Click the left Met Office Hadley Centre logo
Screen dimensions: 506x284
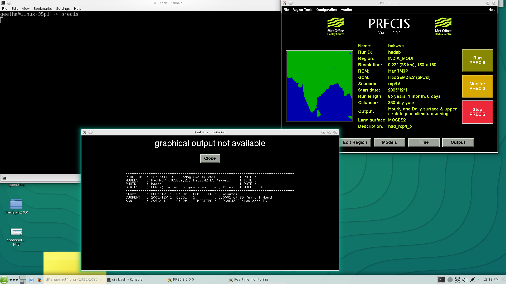tap(335, 27)
